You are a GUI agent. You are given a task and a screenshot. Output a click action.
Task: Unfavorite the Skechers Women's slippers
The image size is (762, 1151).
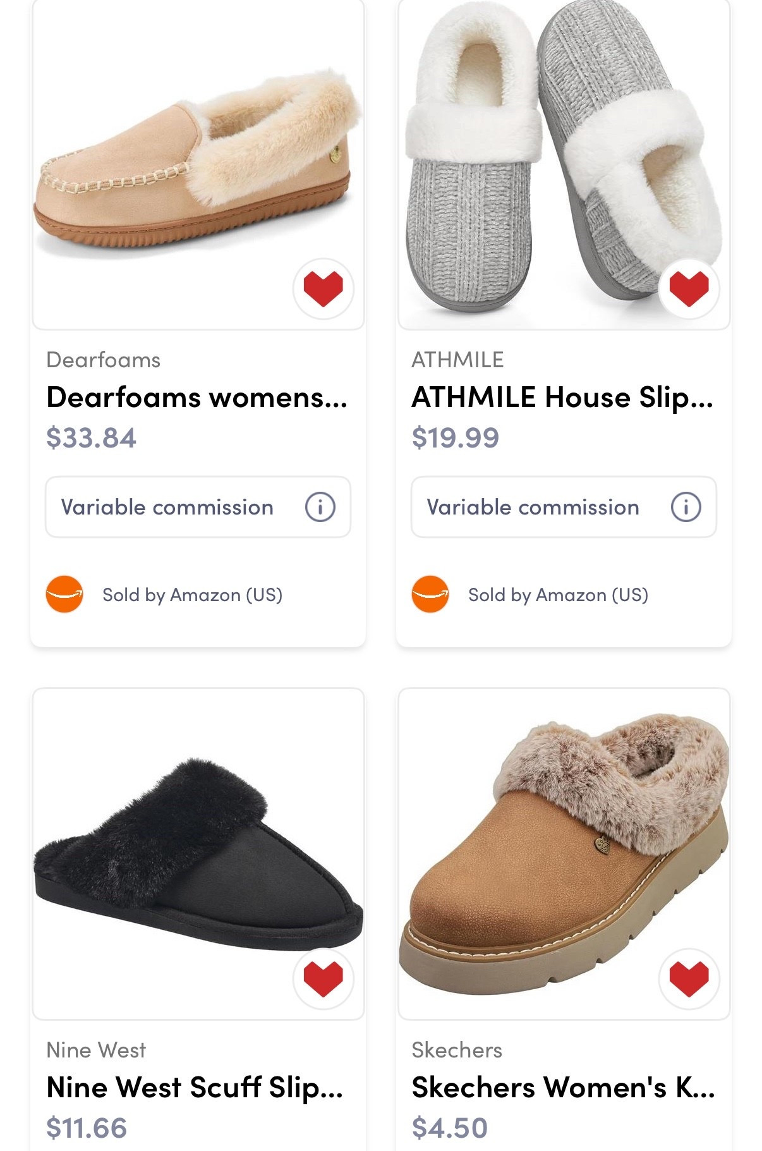pos(689,978)
